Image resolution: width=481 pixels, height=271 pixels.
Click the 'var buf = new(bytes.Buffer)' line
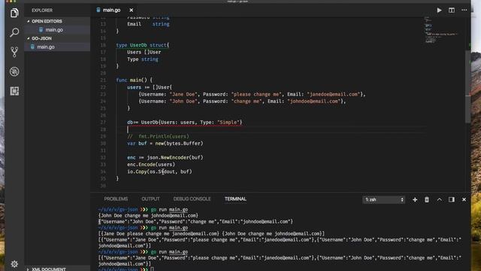(x=165, y=144)
